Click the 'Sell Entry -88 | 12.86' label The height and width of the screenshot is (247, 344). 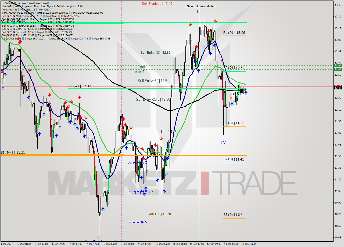coord(156,53)
